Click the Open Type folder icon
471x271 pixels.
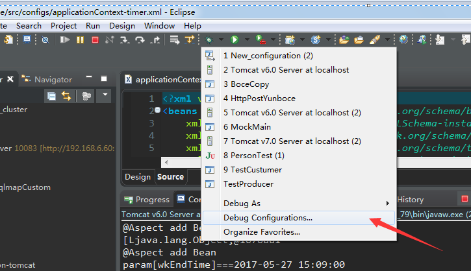pos(344,40)
